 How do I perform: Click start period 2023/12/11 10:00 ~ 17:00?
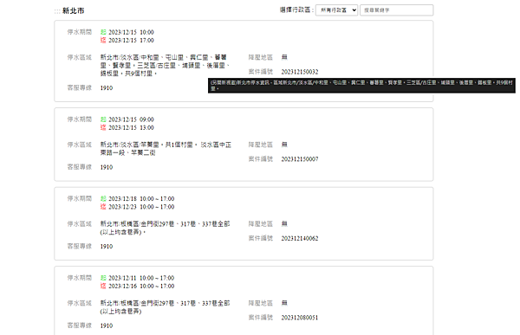click(141, 278)
